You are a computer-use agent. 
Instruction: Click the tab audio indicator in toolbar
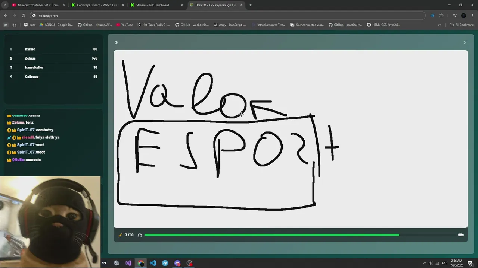point(432,16)
